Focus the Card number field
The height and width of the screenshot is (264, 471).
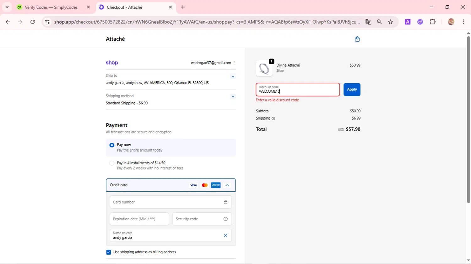[x=171, y=202]
